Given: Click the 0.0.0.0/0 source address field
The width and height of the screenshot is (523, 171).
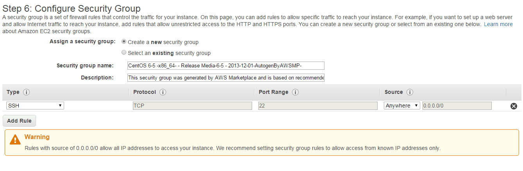Looking at the screenshot, I should (457, 106).
